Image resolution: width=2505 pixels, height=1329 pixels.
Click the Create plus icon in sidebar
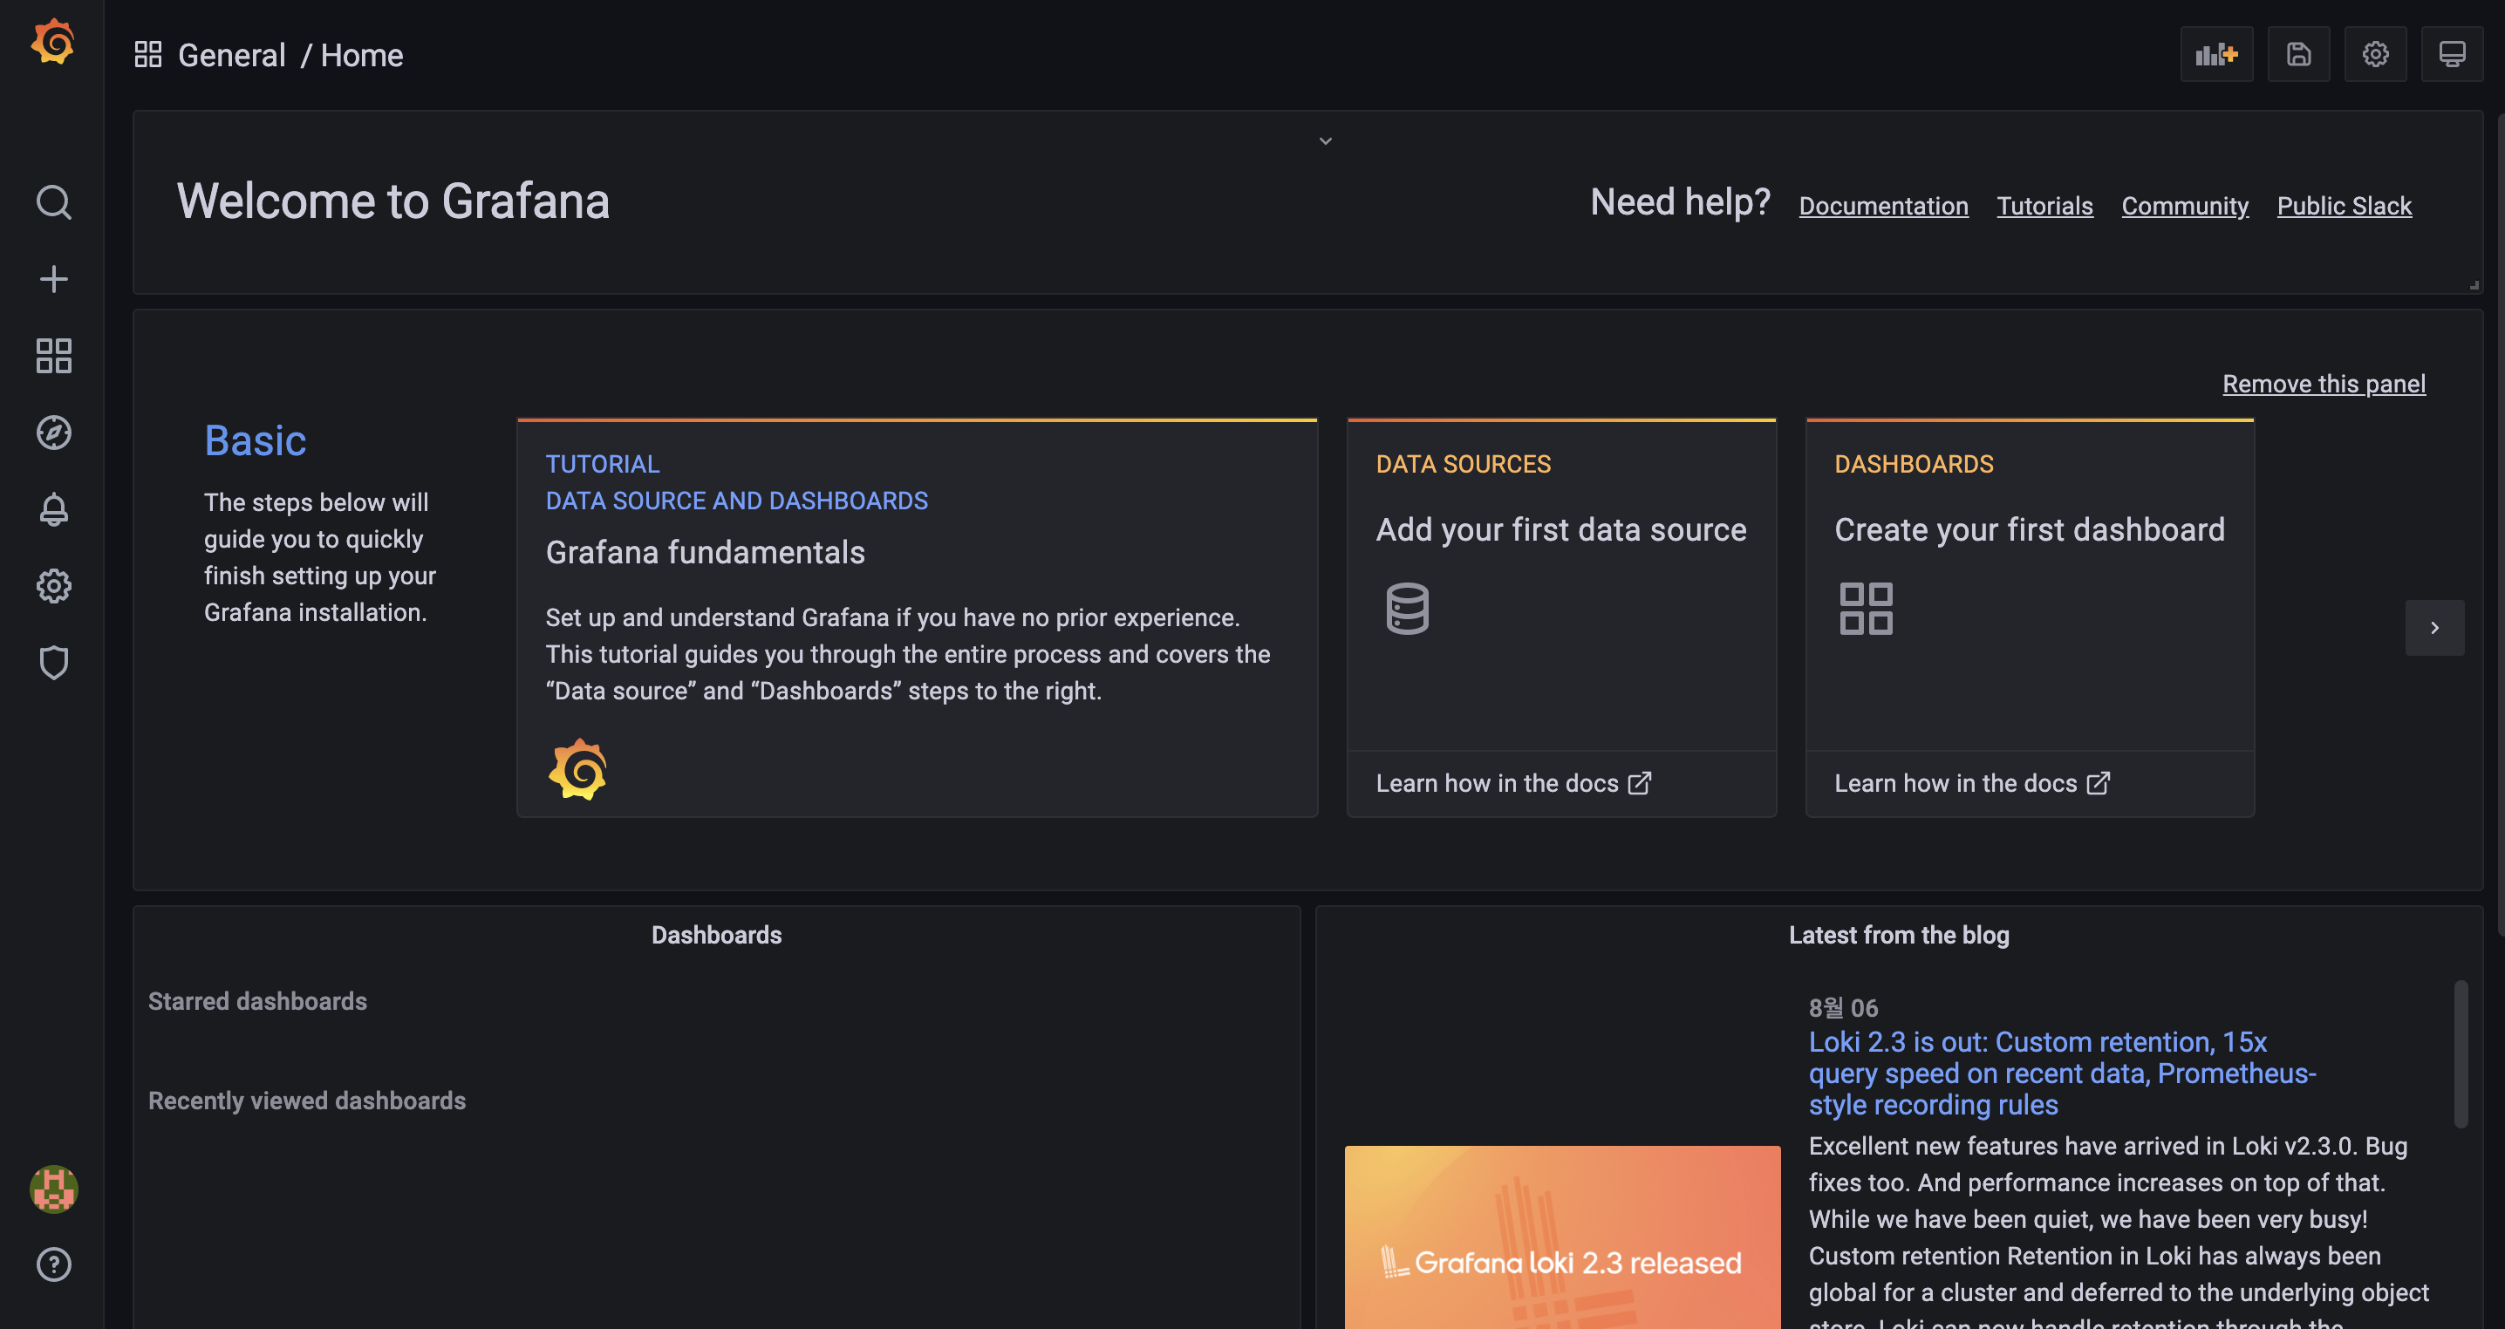[53, 279]
